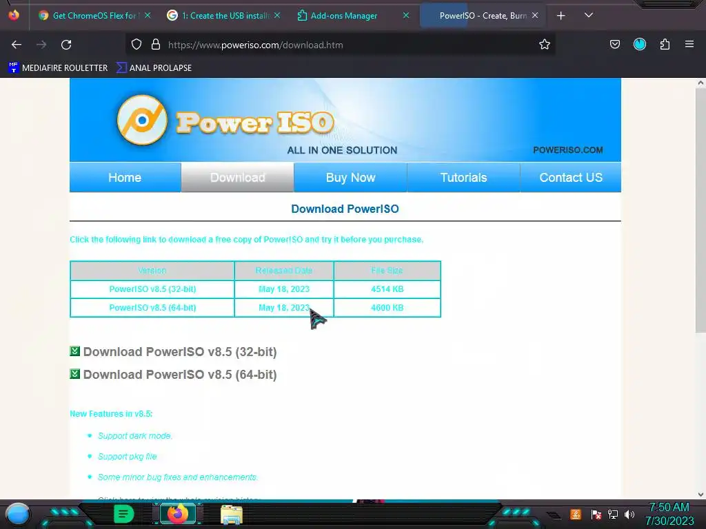This screenshot has width=706, height=529.
Task: Open the Extensions puzzle icon
Action: [665, 44]
